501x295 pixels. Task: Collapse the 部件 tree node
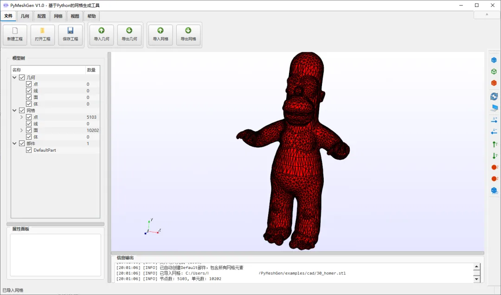point(14,143)
